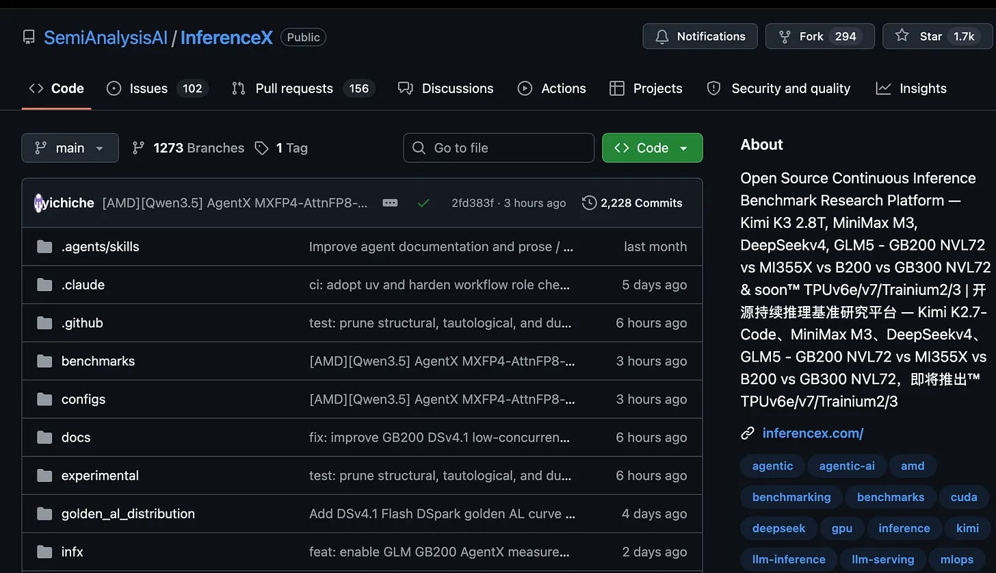This screenshot has height=573, width=996.
Task: Go to the Discussions tab
Action: click(x=445, y=88)
